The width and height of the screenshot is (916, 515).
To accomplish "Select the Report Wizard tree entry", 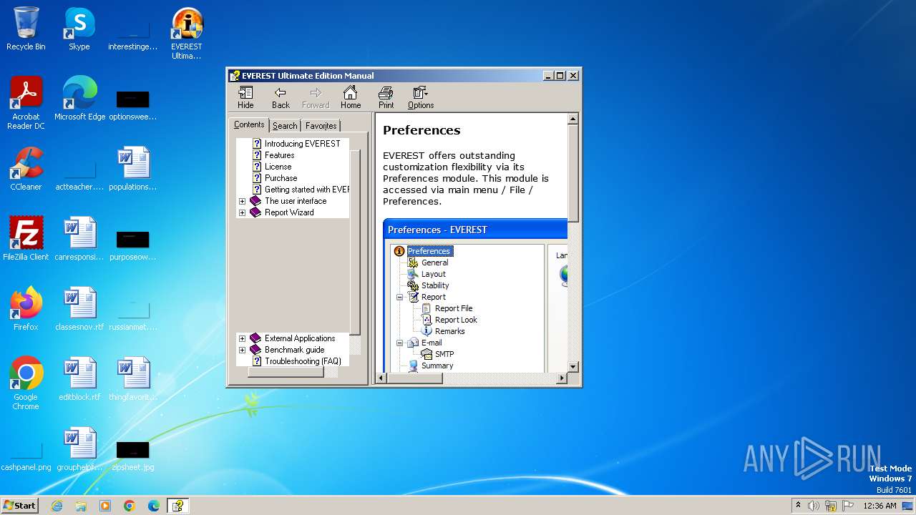I will click(289, 212).
